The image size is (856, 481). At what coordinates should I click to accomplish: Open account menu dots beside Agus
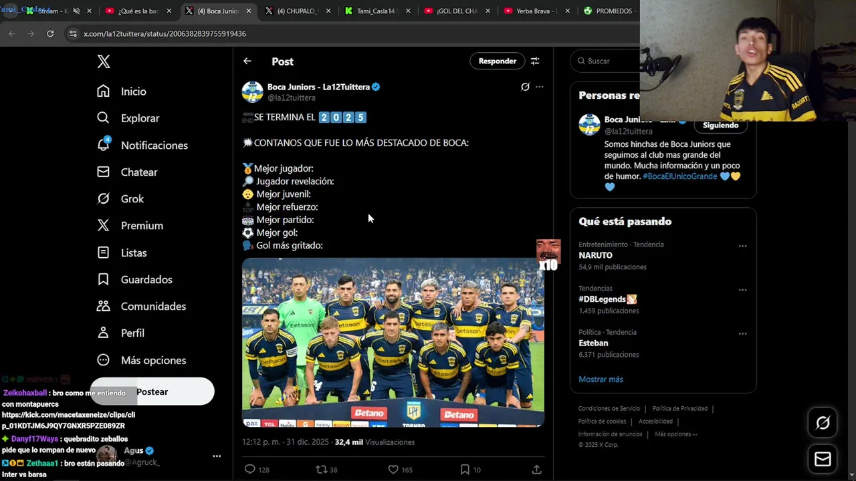pos(216,456)
